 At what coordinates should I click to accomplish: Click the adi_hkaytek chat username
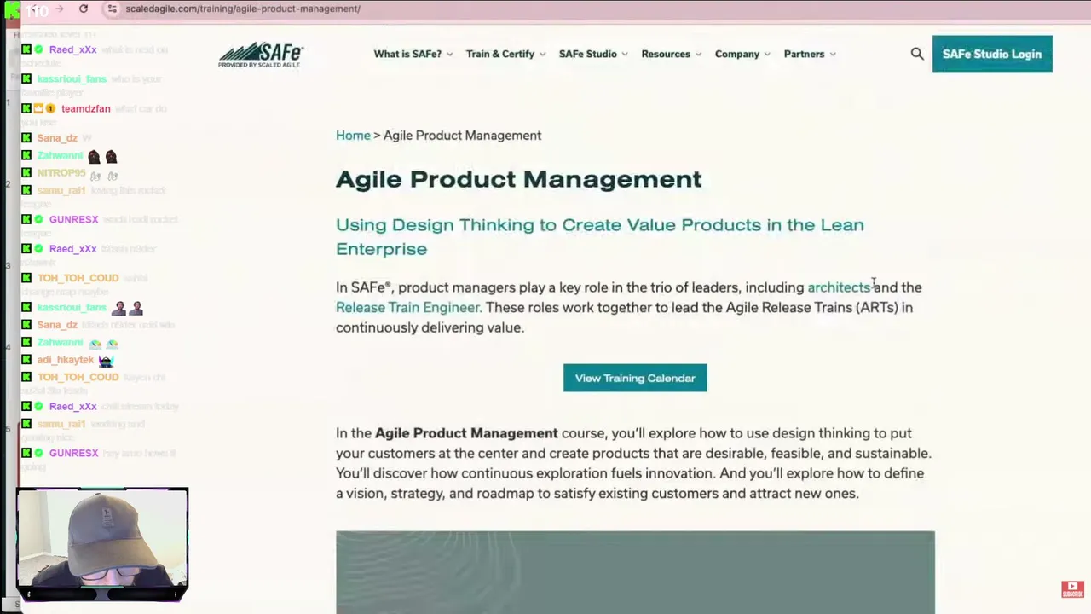pyautogui.click(x=65, y=360)
